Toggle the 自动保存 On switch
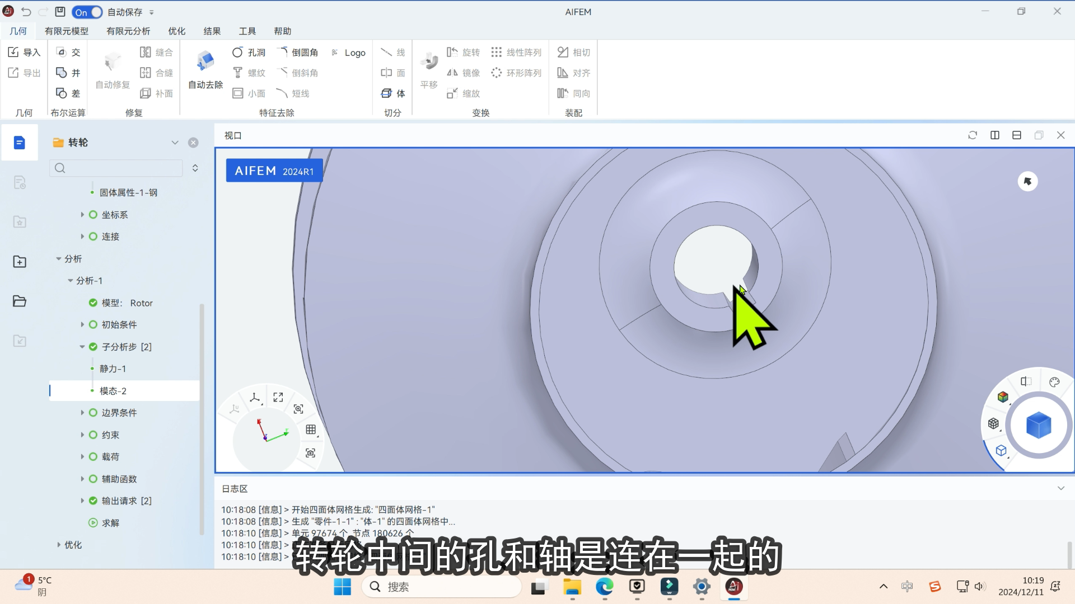Screen dimensions: 1075x604 coord(87,12)
